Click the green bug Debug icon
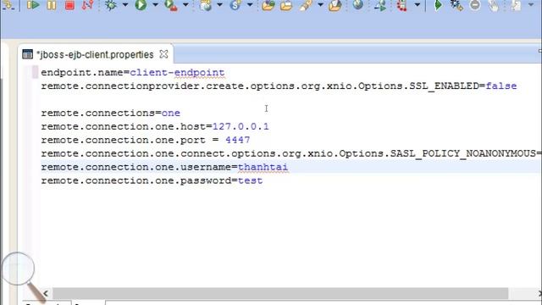This screenshot has width=542, height=305. click(x=111, y=5)
